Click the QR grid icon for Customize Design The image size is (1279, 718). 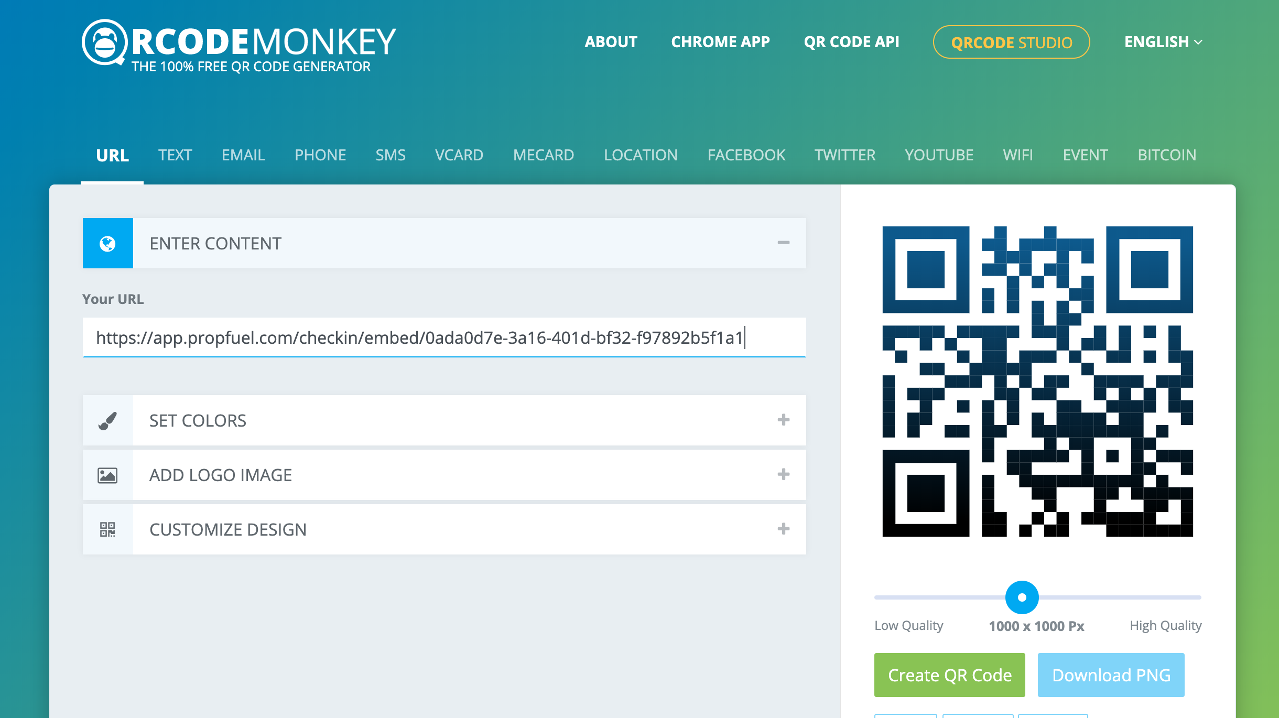(x=108, y=529)
